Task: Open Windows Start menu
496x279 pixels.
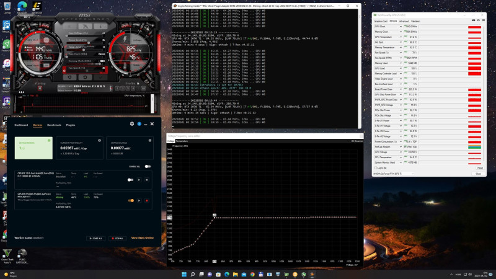Action: pyautogui.click(x=184, y=274)
